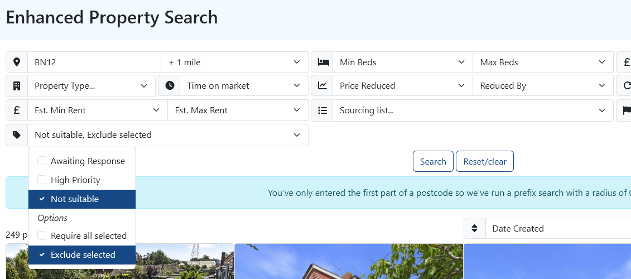Viewport: 631px width, 279px height.
Task: Click the pound icon beside Est. Min Rent
Action: (17, 110)
